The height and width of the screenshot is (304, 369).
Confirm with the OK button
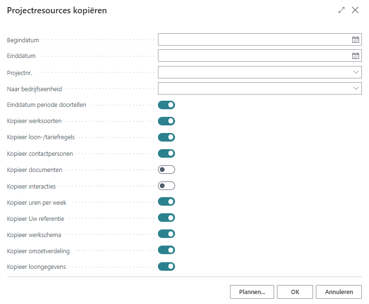pos(295,292)
